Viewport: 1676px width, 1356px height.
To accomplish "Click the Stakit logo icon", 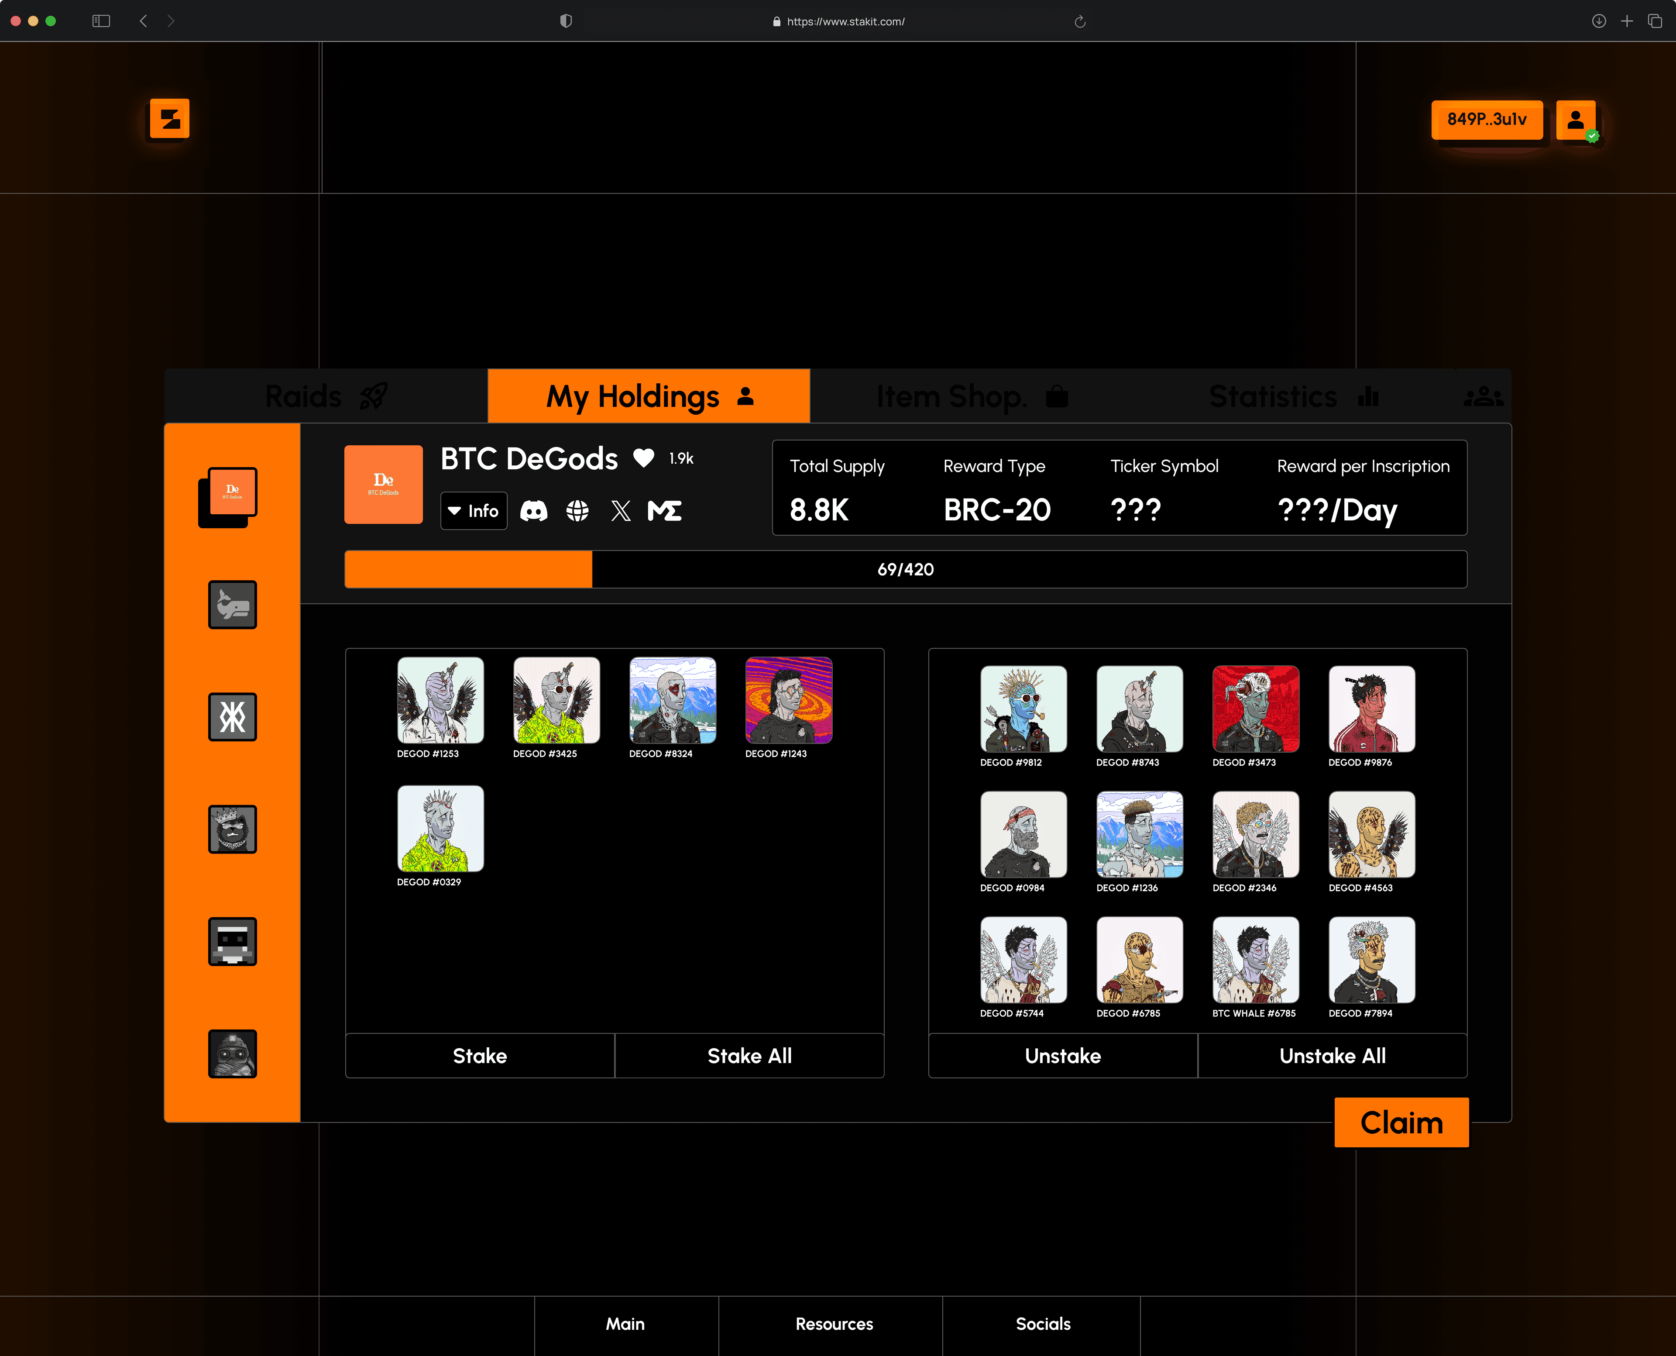I will click(169, 119).
